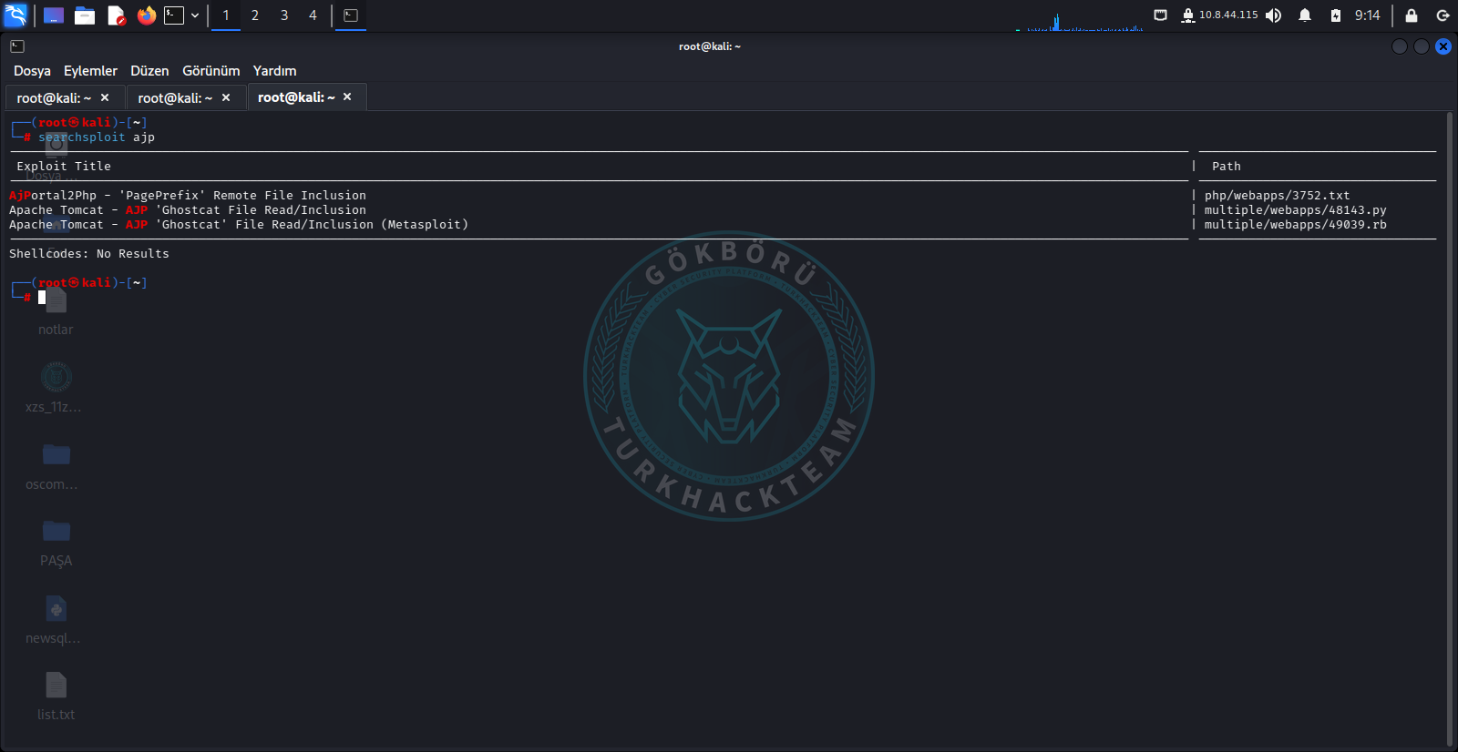Open the Dosya menu
This screenshot has width=1458, height=752.
coord(32,71)
